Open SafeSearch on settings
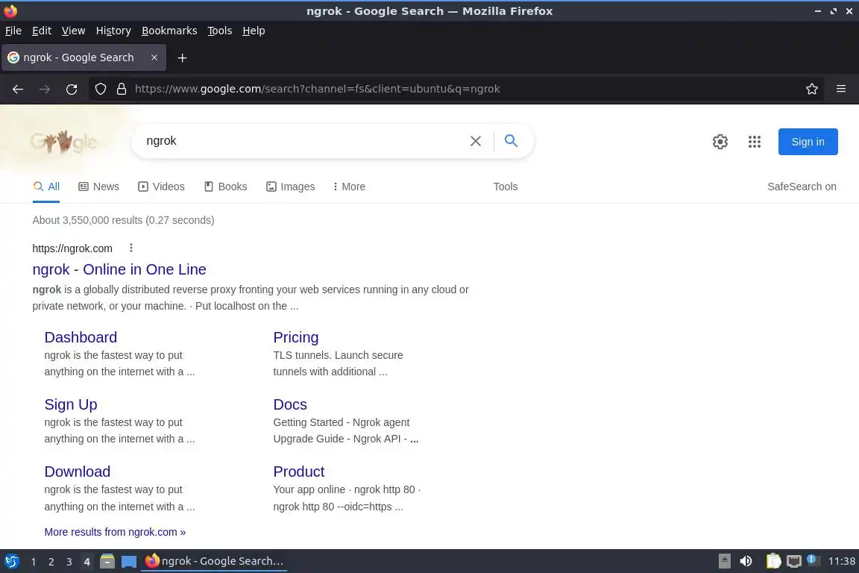The height and width of the screenshot is (573, 859). (802, 187)
